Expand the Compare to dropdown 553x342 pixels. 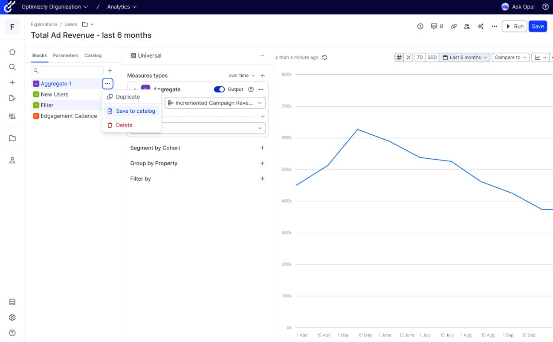(x=510, y=58)
